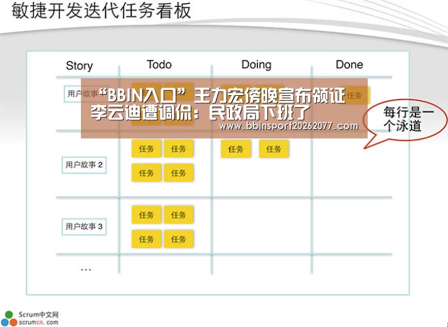Select upper-left 任务 card in 用户故事 3 Todo cell

click(x=146, y=215)
